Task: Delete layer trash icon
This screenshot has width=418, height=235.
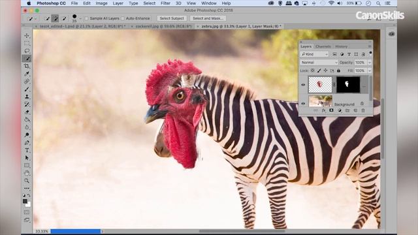Action: [363, 110]
